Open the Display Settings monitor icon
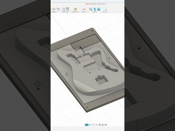This screenshot has width=175, height=131. pos(100,125)
